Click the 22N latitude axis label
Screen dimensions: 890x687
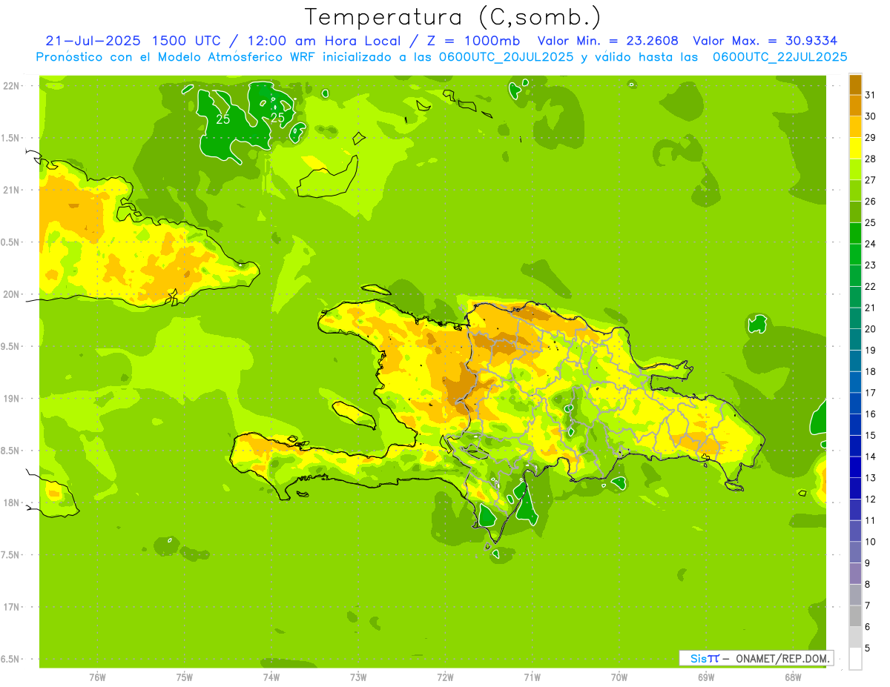pyautogui.click(x=12, y=86)
